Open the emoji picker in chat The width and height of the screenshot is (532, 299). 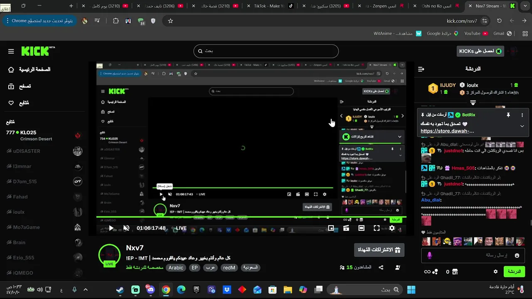[x=517, y=255]
